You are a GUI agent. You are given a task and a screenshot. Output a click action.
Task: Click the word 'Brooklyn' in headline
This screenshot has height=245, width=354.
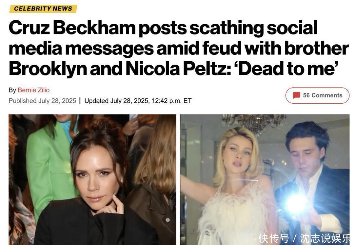coord(48,68)
